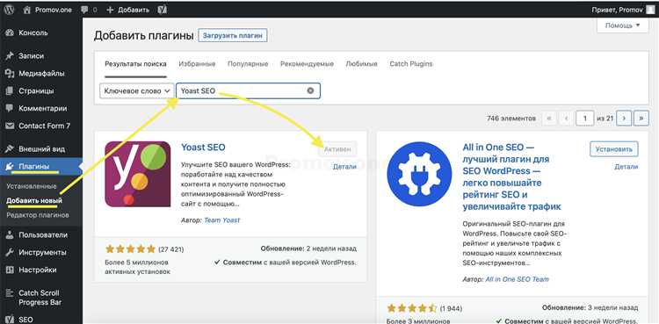Open Редактор плагинов submenu item
Image resolution: width=659 pixels, height=324 pixels.
[x=38, y=215]
